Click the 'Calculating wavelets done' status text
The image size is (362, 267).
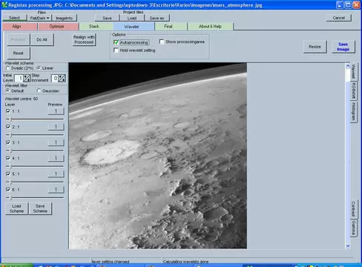click(x=186, y=261)
